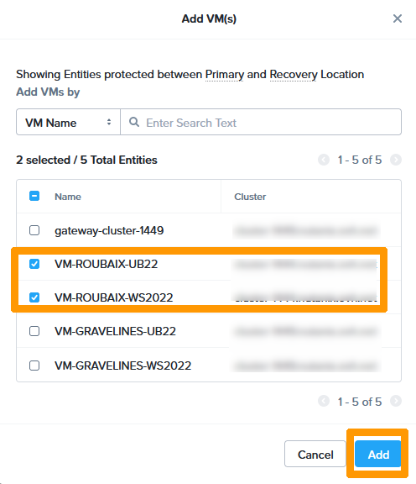The height and width of the screenshot is (484, 416).
Task: Go to previous page using bottom pager arrow
Action: 324,402
